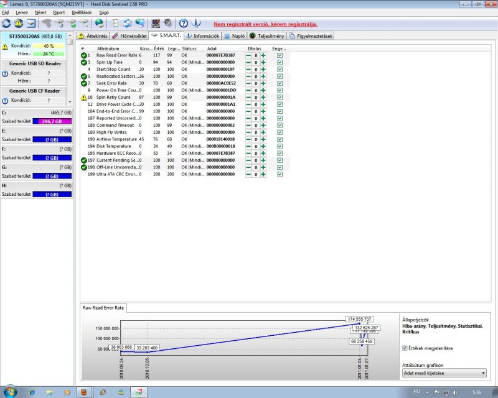The height and width of the screenshot is (398, 498).
Task: Open the about info bubble icon
Action: pyautogui.click(x=196, y=23)
